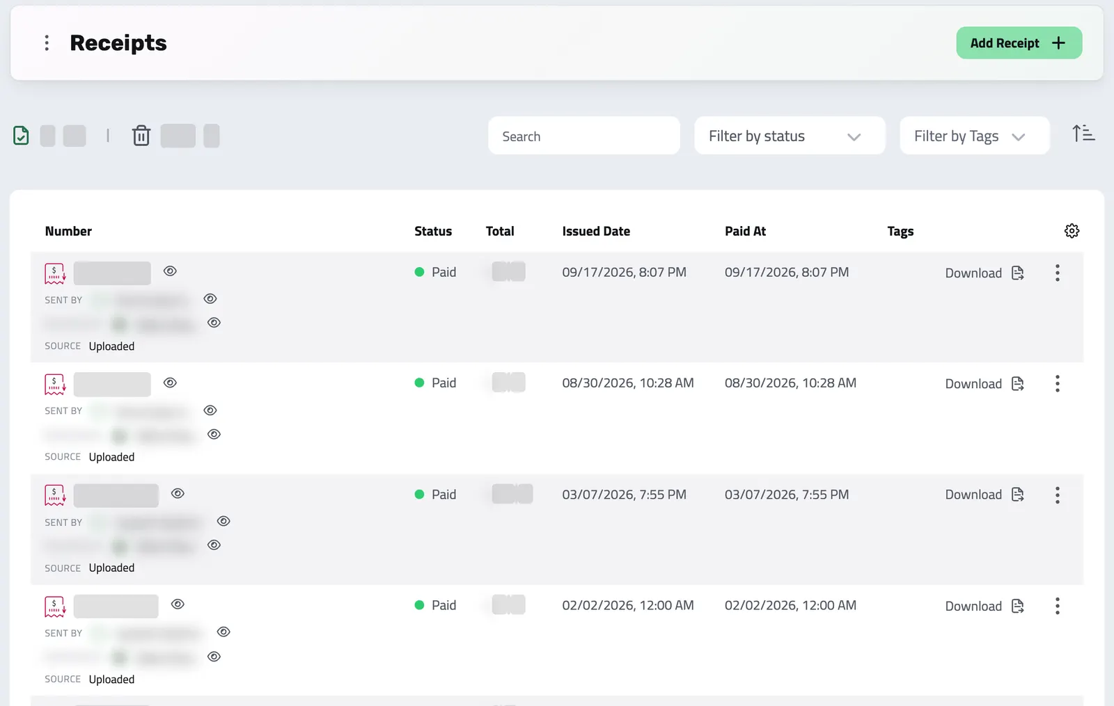Reveal receipt number in 08/30/2026 row
Screen dimensions: 1114x706
pos(170,383)
